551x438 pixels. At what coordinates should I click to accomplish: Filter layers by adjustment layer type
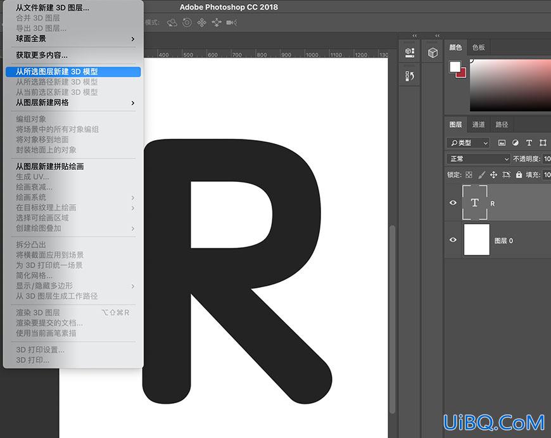click(x=515, y=143)
